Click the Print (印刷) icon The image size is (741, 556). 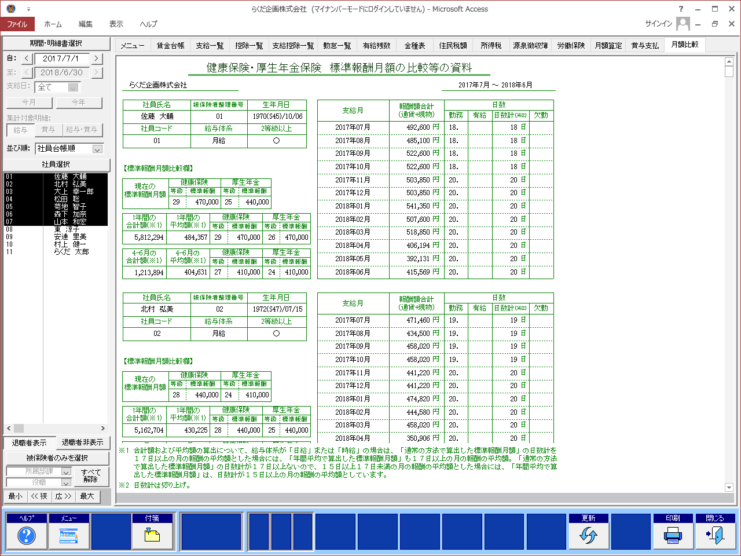[673, 536]
